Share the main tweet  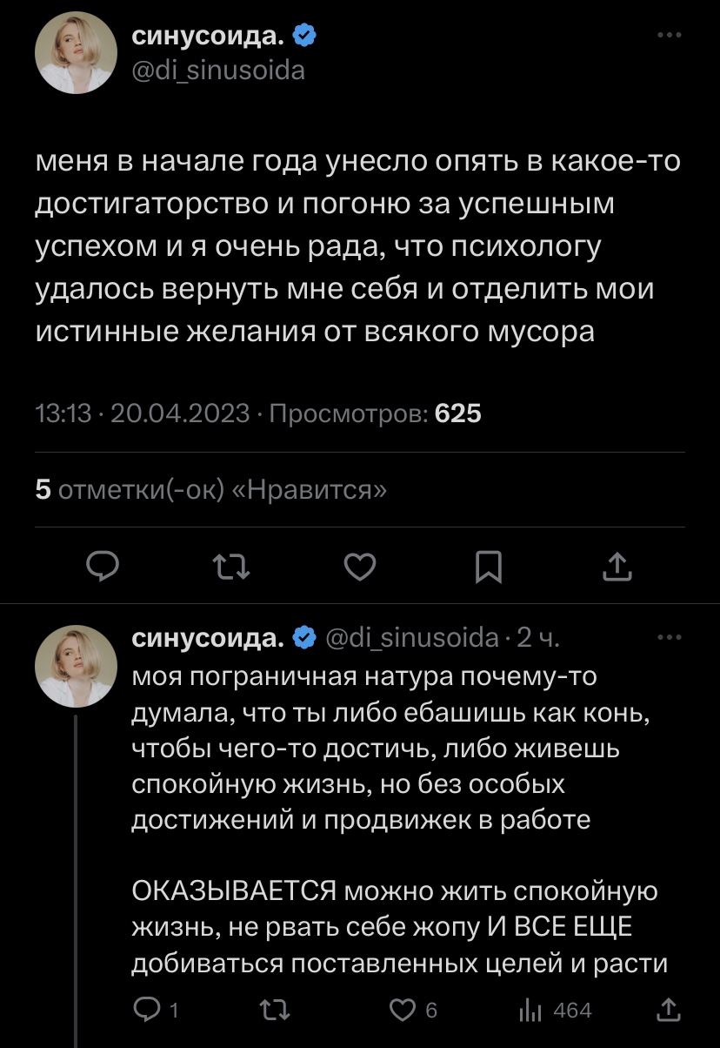[616, 568]
